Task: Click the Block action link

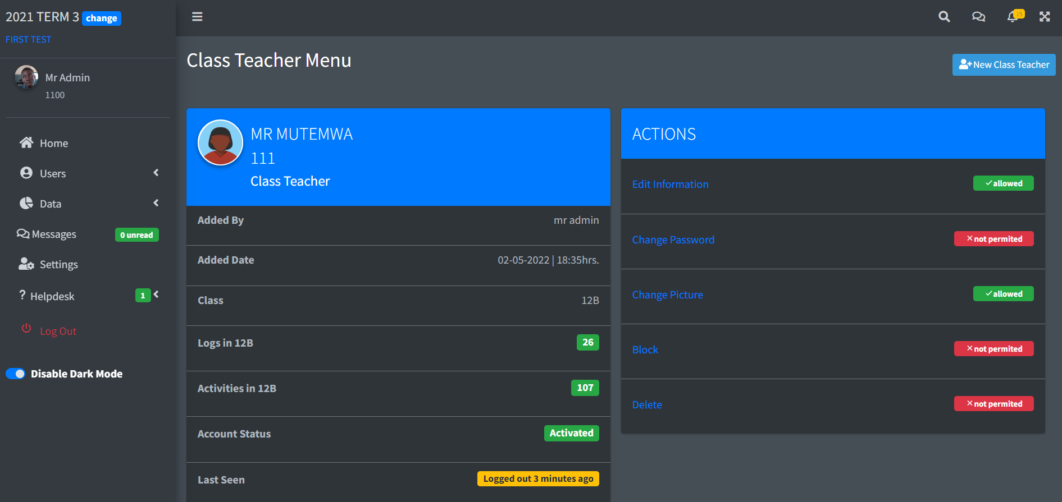Action: [x=645, y=349]
